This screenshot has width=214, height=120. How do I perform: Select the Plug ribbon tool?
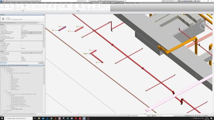(x=61, y=6)
